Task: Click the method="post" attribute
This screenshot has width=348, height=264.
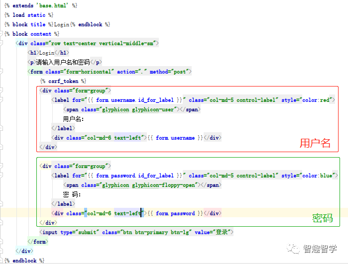Action: [x=169, y=72]
